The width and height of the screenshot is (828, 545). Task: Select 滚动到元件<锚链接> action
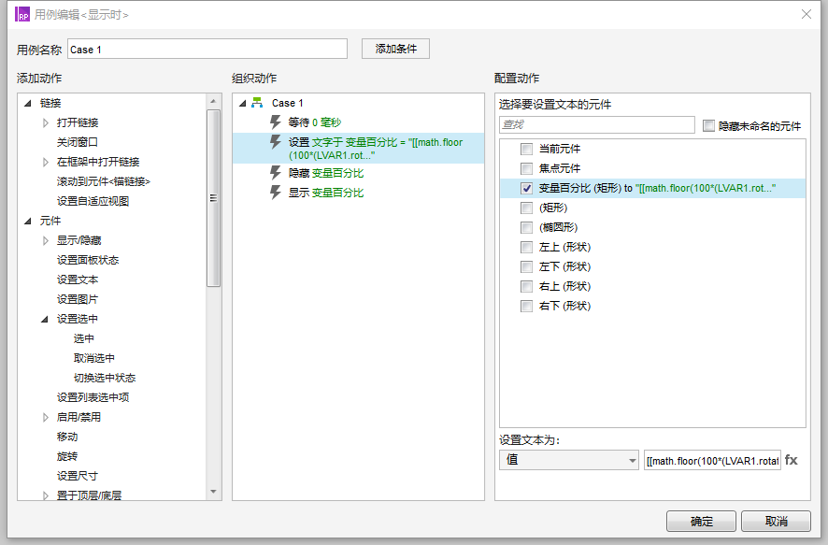104,181
